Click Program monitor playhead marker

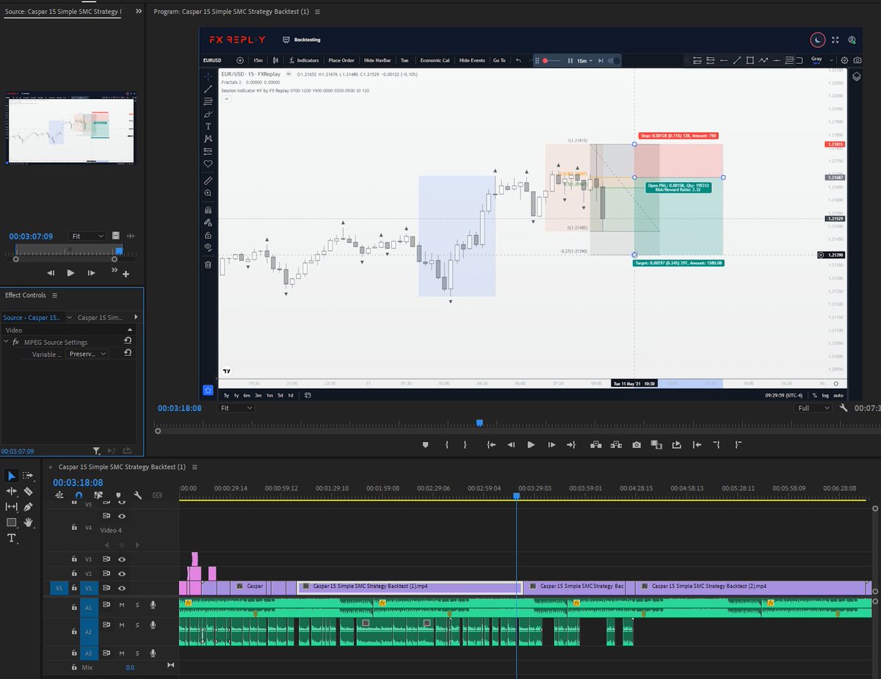pyautogui.click(x=479, y=423)
